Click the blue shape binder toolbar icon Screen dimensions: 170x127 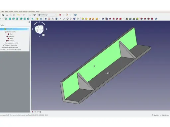[74, 19]
